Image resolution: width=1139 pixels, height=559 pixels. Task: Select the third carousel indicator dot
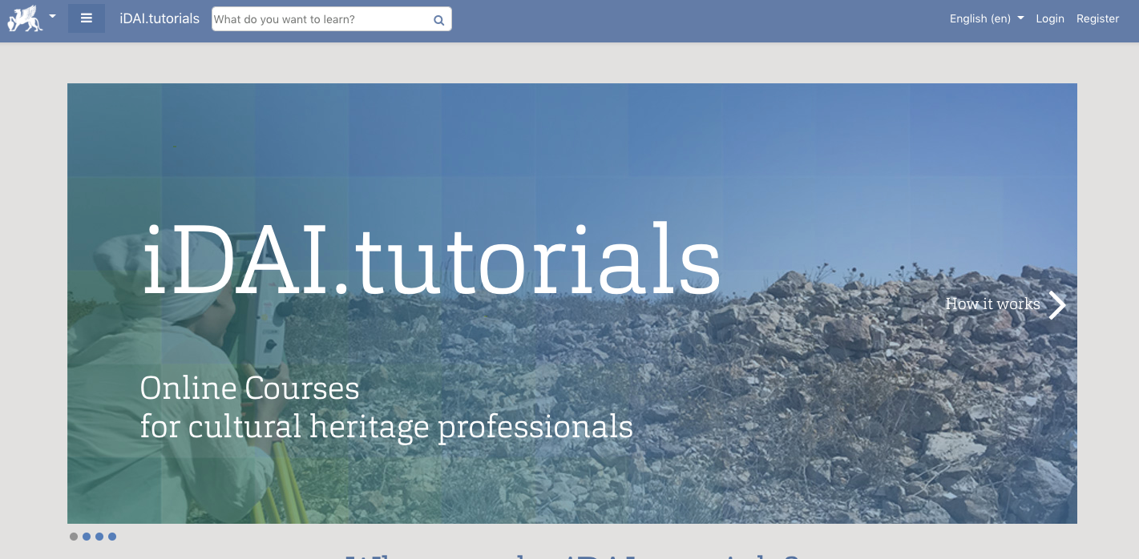(99, 537)
